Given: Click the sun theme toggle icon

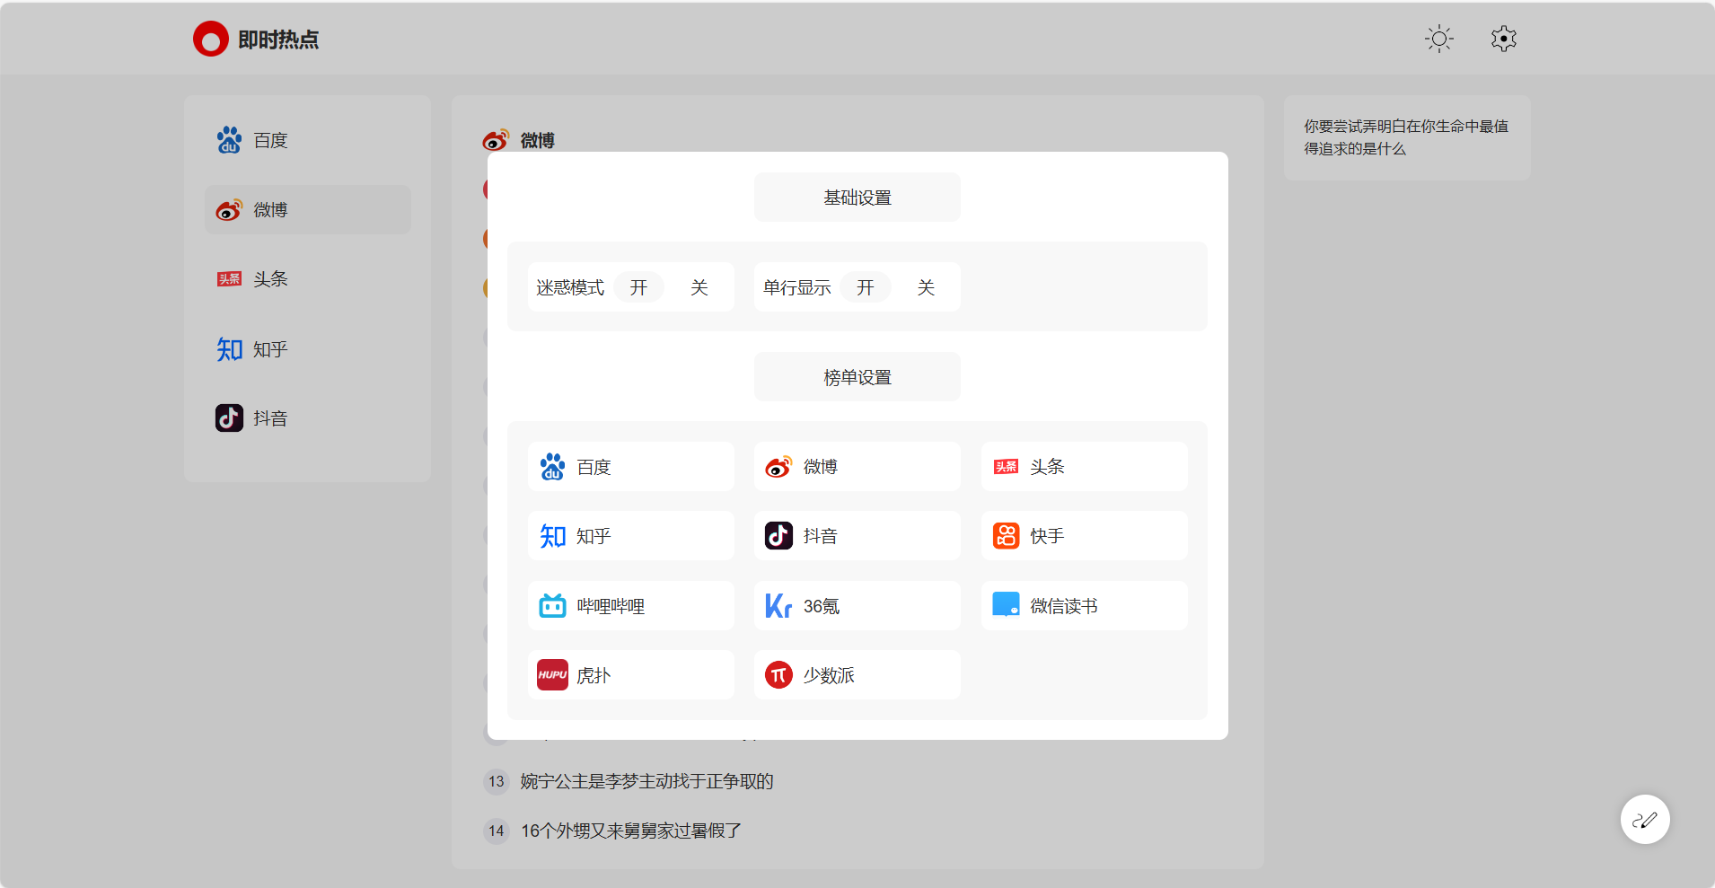Looking at the screenshot, I should click(x=1438, y=39).
